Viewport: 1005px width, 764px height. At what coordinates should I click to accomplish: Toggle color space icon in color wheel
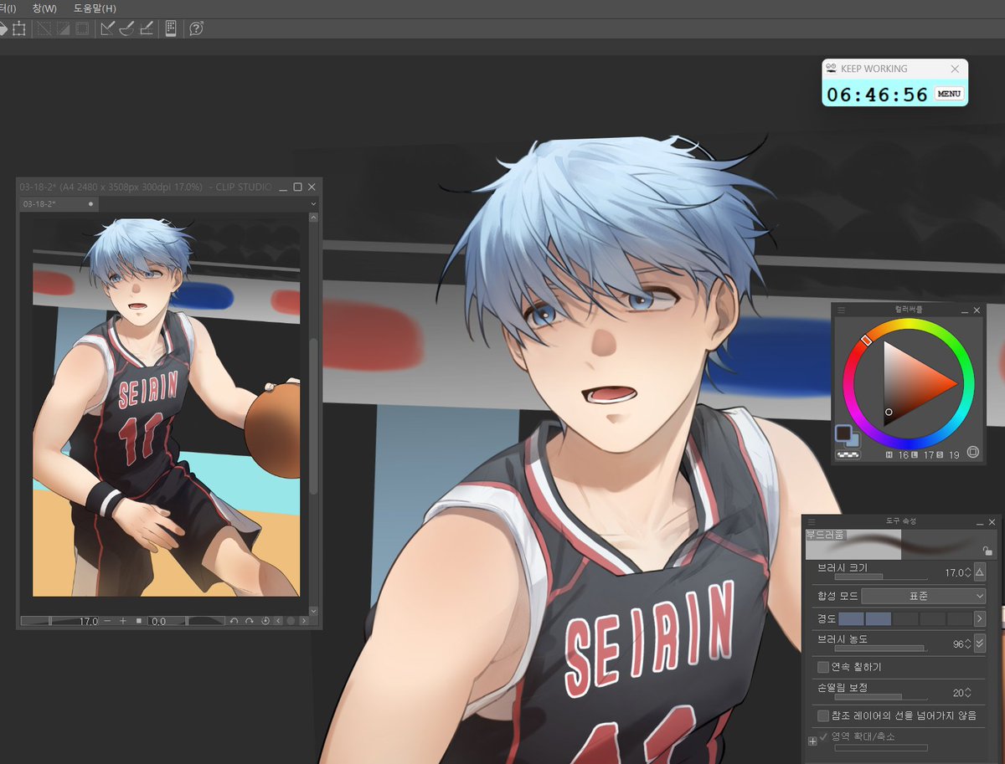click(x=973, y=452)
